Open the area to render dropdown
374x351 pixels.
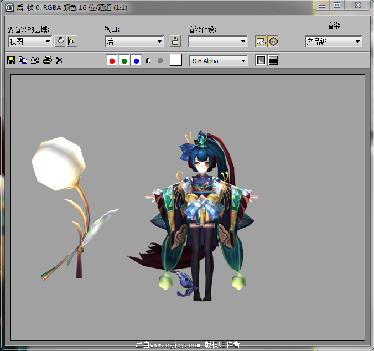(30, 41)
